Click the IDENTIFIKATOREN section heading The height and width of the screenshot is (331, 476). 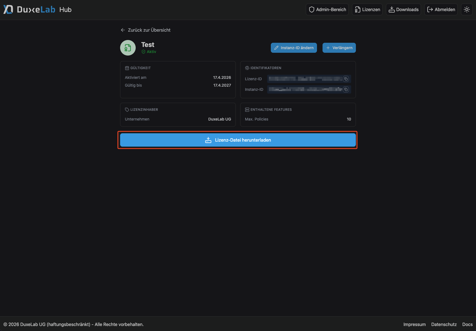click(x=263, y=68)
